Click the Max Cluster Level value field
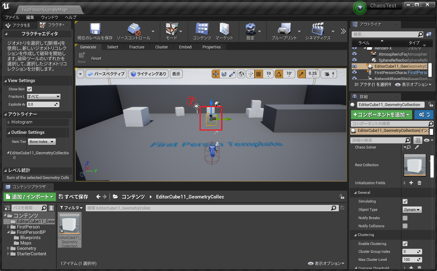 coord(412,260)
